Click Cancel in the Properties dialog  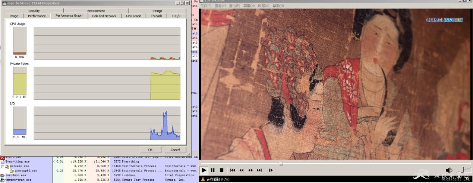175,150
